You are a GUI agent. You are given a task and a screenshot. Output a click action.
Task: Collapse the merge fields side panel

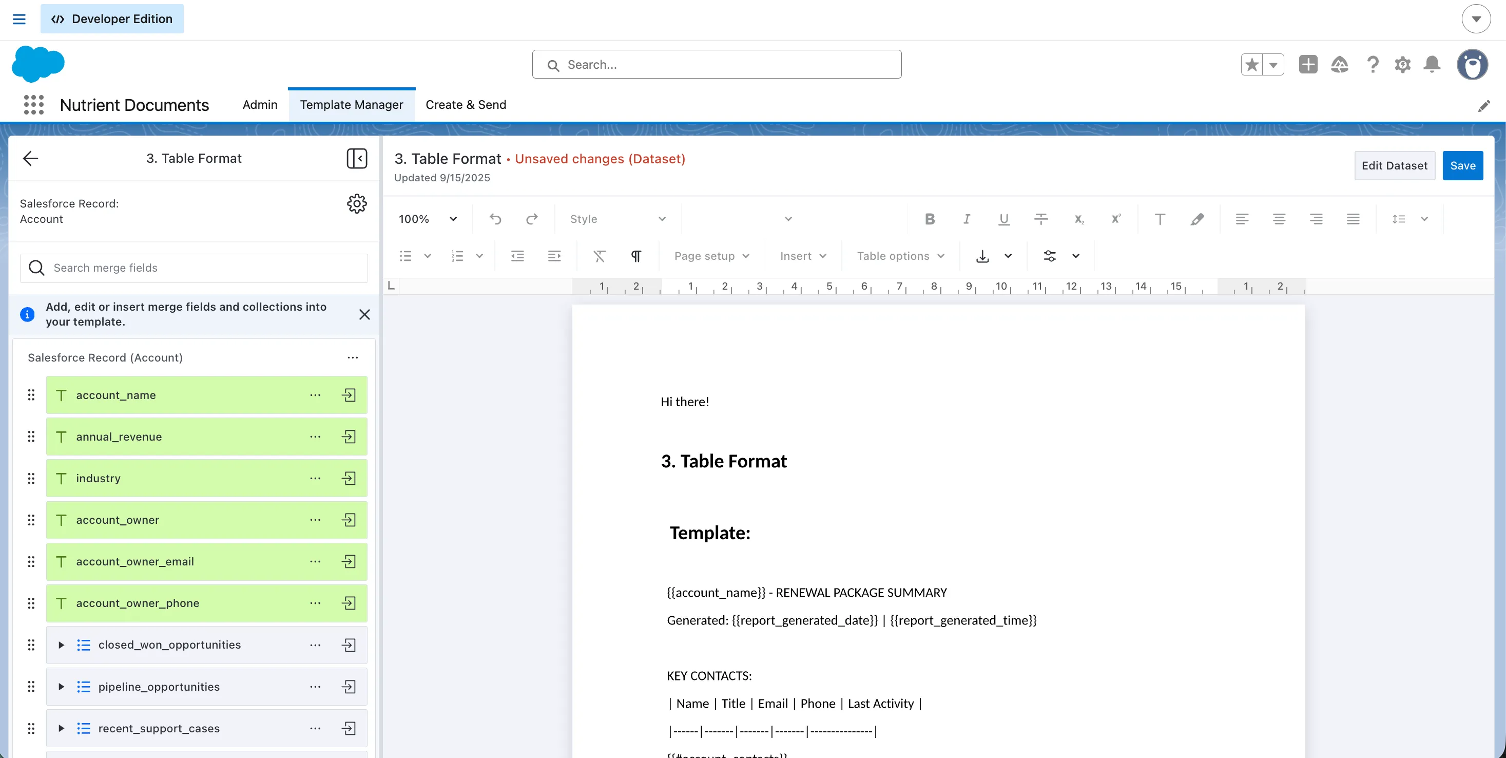357,158
